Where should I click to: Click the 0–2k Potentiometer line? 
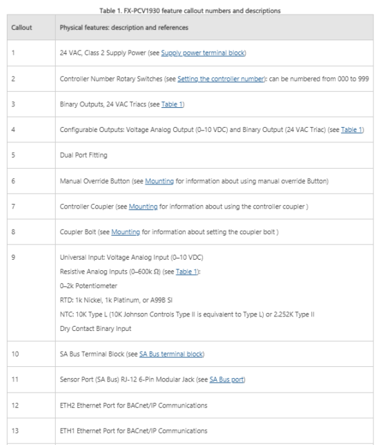[88, 286]
